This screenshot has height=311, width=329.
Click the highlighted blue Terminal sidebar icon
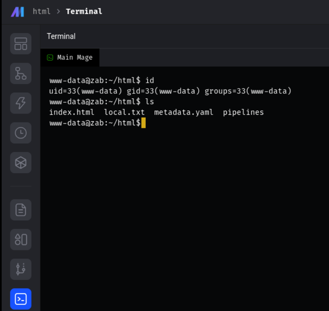click(21, 299)
